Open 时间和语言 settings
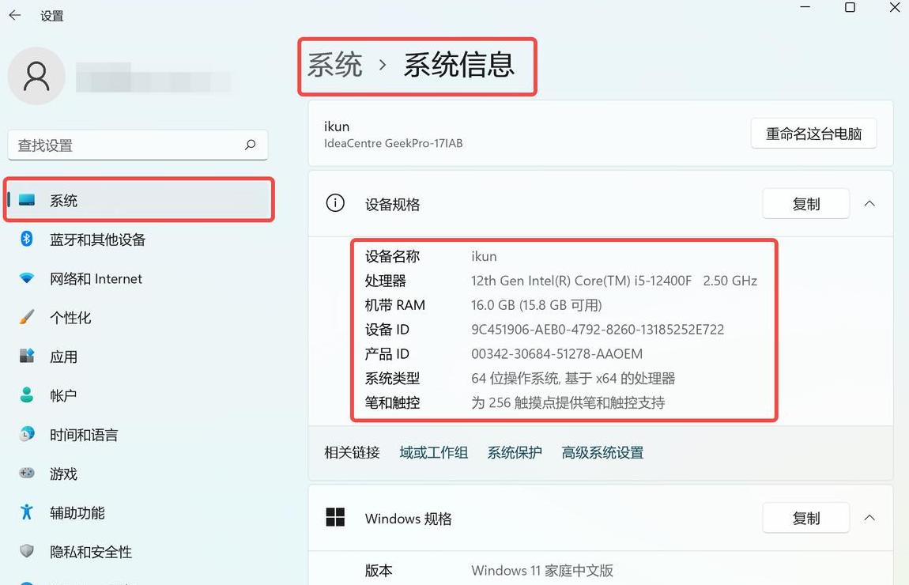The width and height of the screenshot is (909, 585). pyautogui.click(x=138, y=434)
